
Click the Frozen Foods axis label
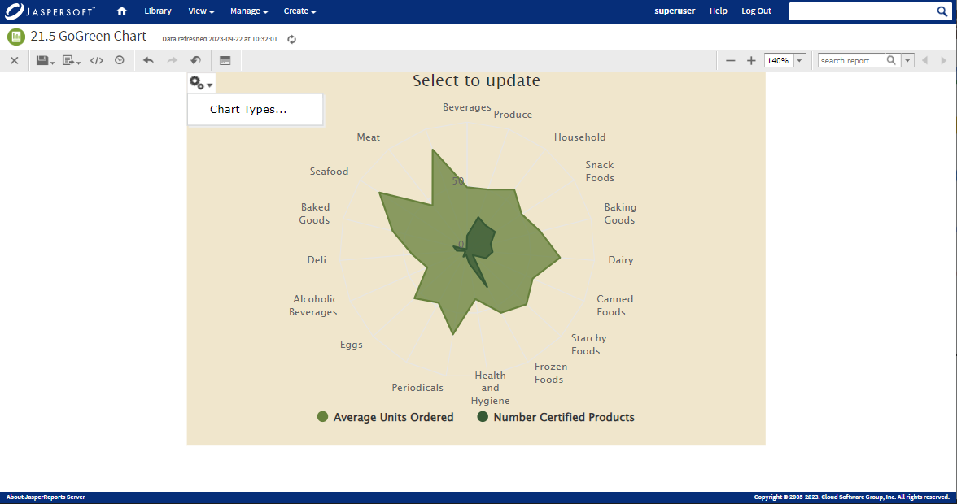[x=550, y=373]
